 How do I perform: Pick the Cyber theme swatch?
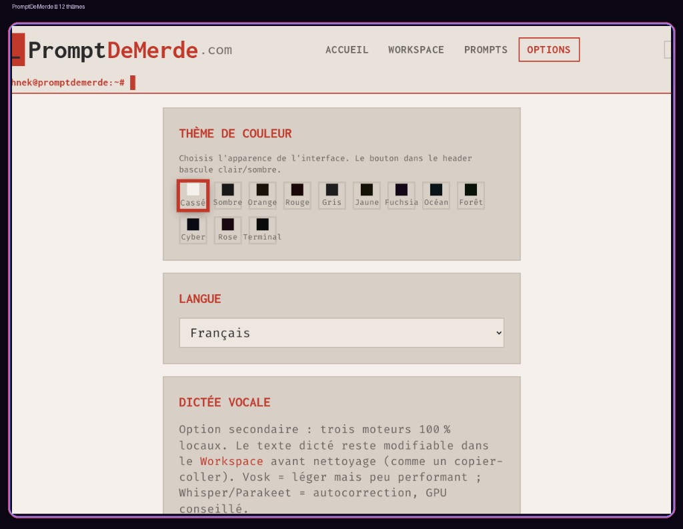click(193, 230)
